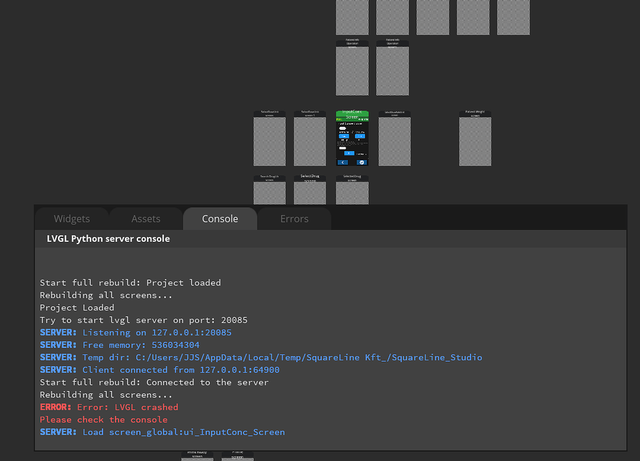Switch to the Widgets tab

click(x=72, y=219)
